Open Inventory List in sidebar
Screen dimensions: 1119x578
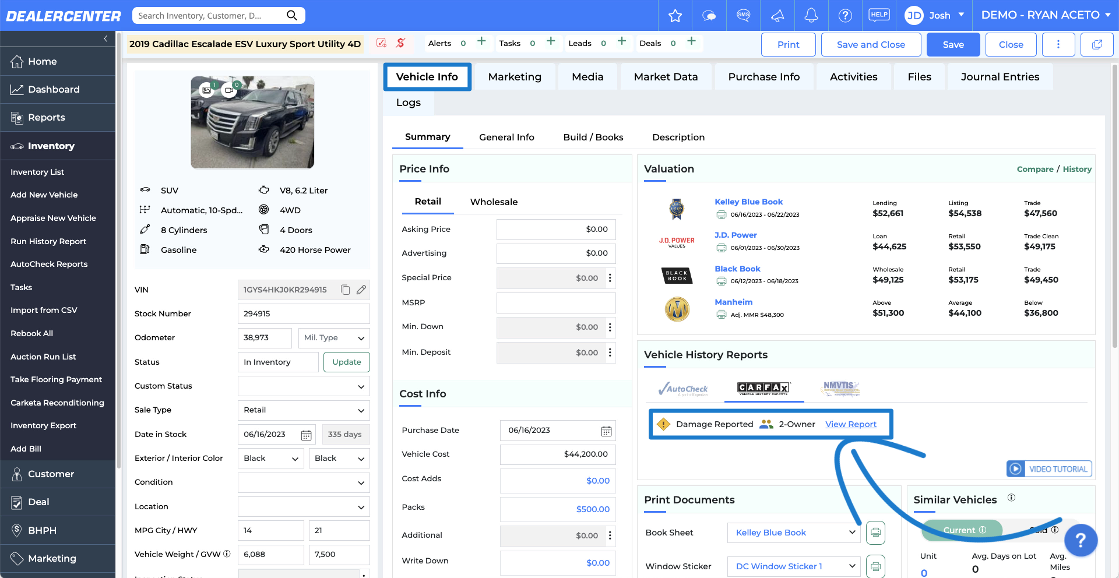37,172
